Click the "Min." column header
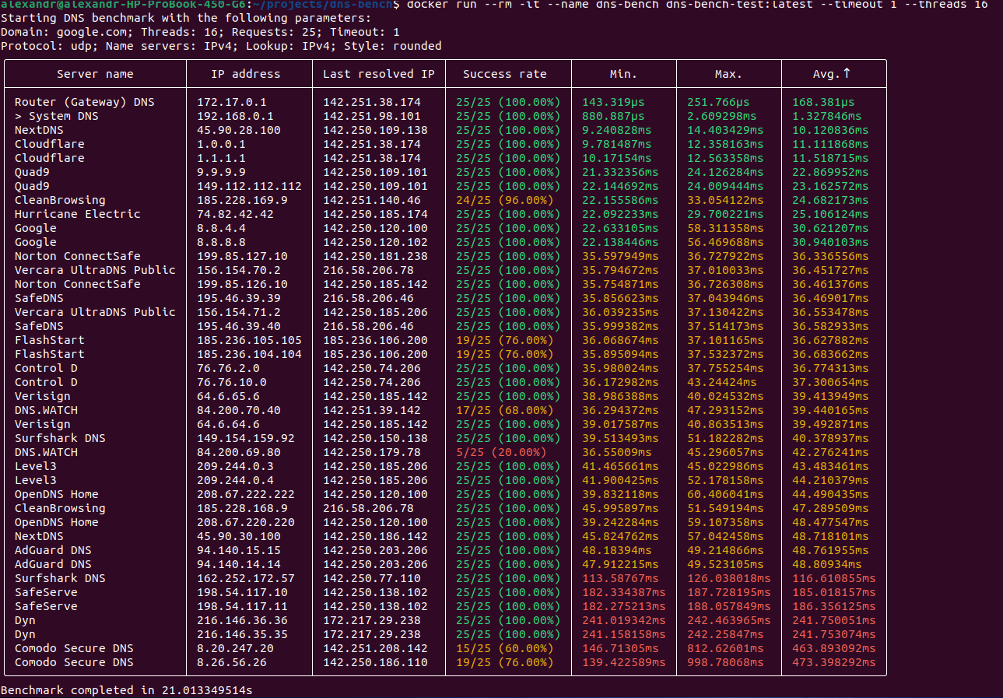The width and height of the screenshot is (1003, 698). (624, 74)
